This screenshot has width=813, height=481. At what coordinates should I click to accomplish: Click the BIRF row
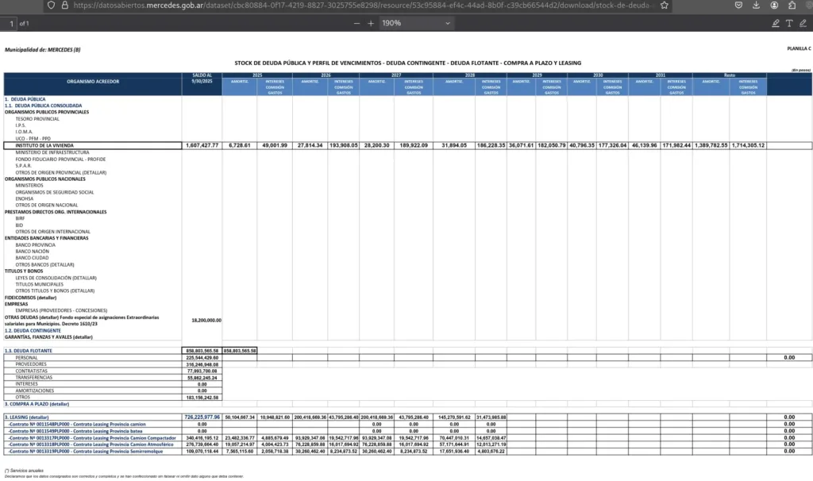[x=20, y=218]
